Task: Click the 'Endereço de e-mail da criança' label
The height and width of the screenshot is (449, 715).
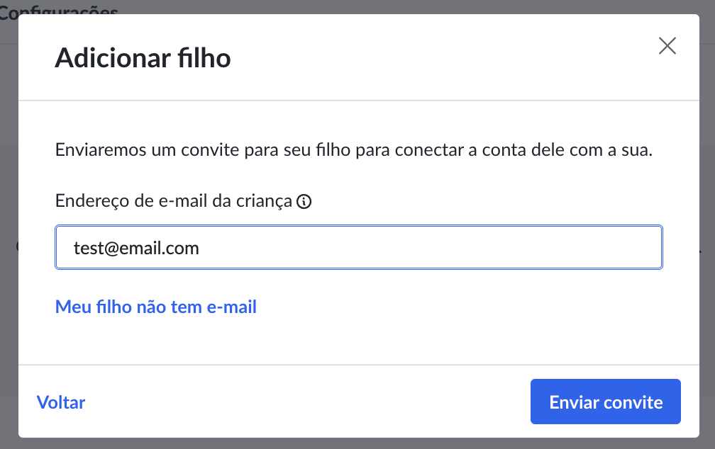Action: click(x=173, y=201)
